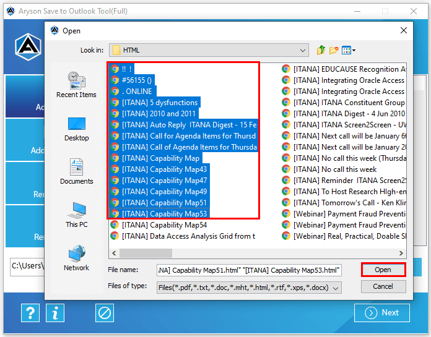Image resolution: width=431 pixels, height=337 pixels.
Task: Click the stop/cancel circle icon in Aryson window
Action: coord(105,313)
